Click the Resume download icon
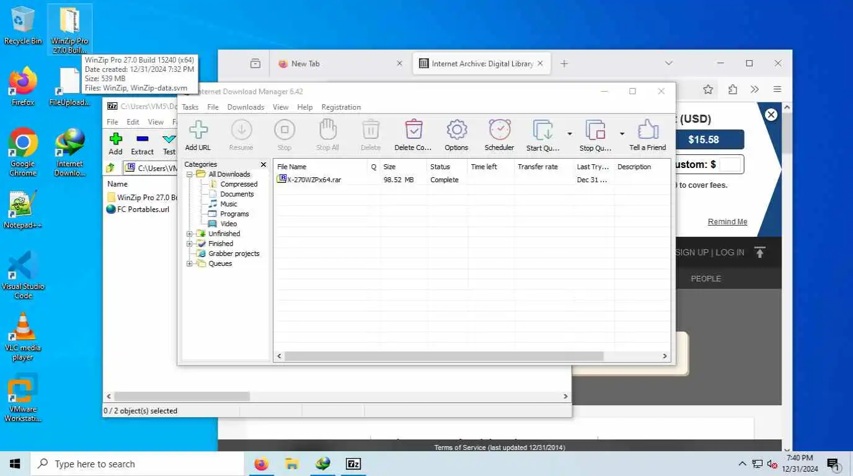 (241, 135)
